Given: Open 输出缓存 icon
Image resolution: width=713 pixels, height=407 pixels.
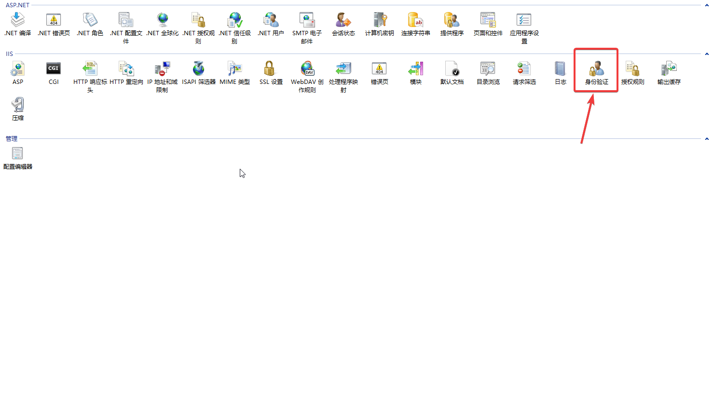Looking at the screenshot, I should click(x=669, y=68).
